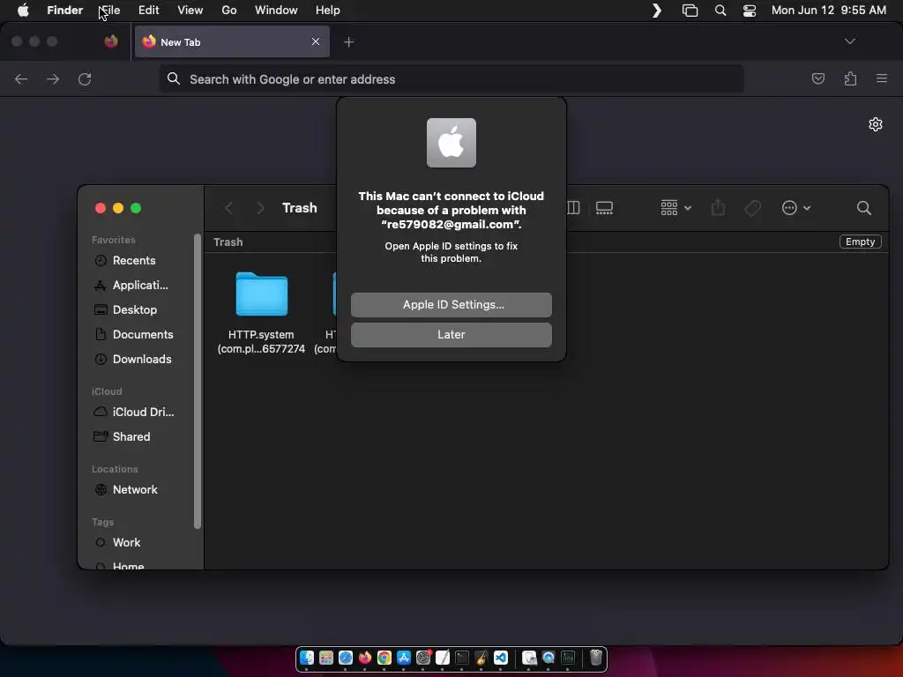Screen dimensions: 903x677
Task: Switch Finder to column view
Action: click(x=573, y=208)
